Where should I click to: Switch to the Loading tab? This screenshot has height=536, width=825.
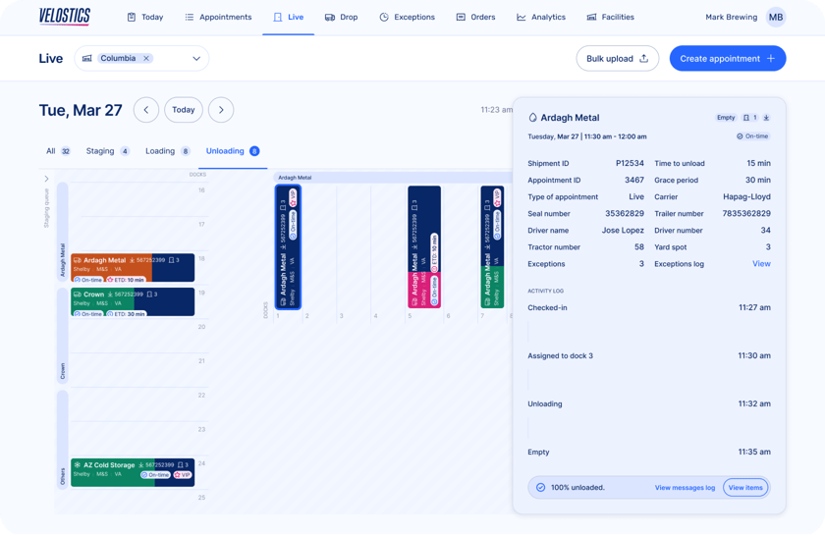(167, 151)
